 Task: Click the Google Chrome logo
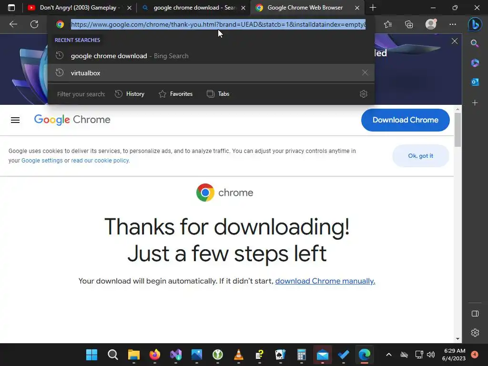(x=72, y=120)
